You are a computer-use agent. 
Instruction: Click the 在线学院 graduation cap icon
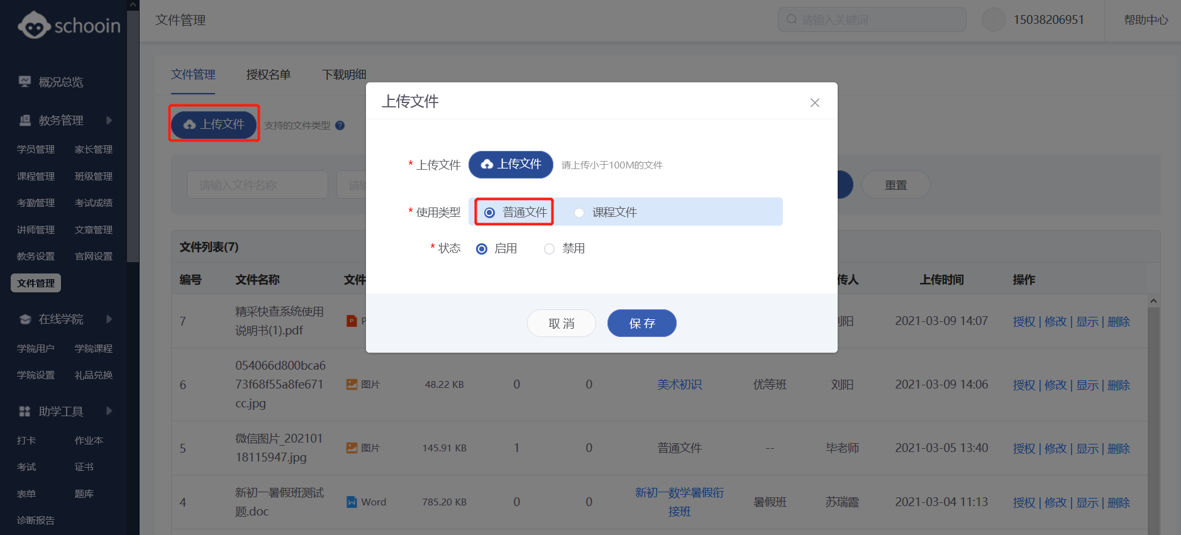pos(25,319)
